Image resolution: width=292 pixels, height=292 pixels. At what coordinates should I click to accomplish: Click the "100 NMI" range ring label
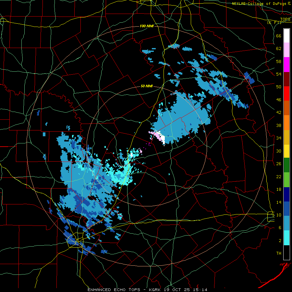click(147, 26)
